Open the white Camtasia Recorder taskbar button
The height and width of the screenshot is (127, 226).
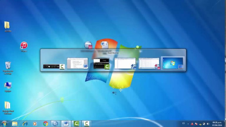[87, 123]
